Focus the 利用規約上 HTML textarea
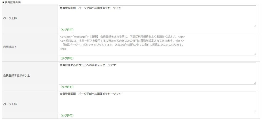 pos(157,45)
